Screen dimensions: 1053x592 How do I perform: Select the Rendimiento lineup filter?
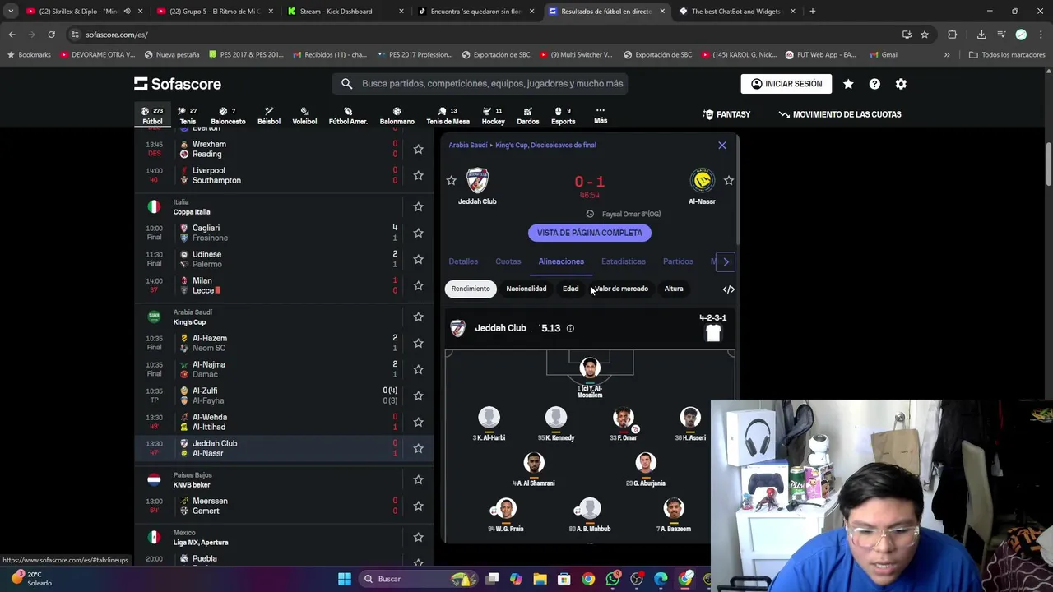[471, 289]
